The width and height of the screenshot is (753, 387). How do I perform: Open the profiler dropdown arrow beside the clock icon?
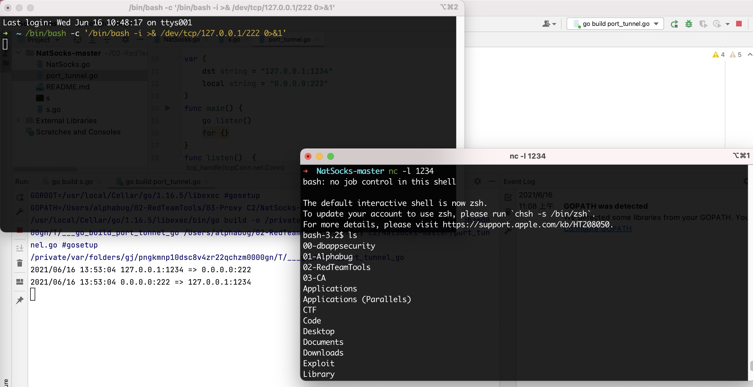(x=728, y=24)
